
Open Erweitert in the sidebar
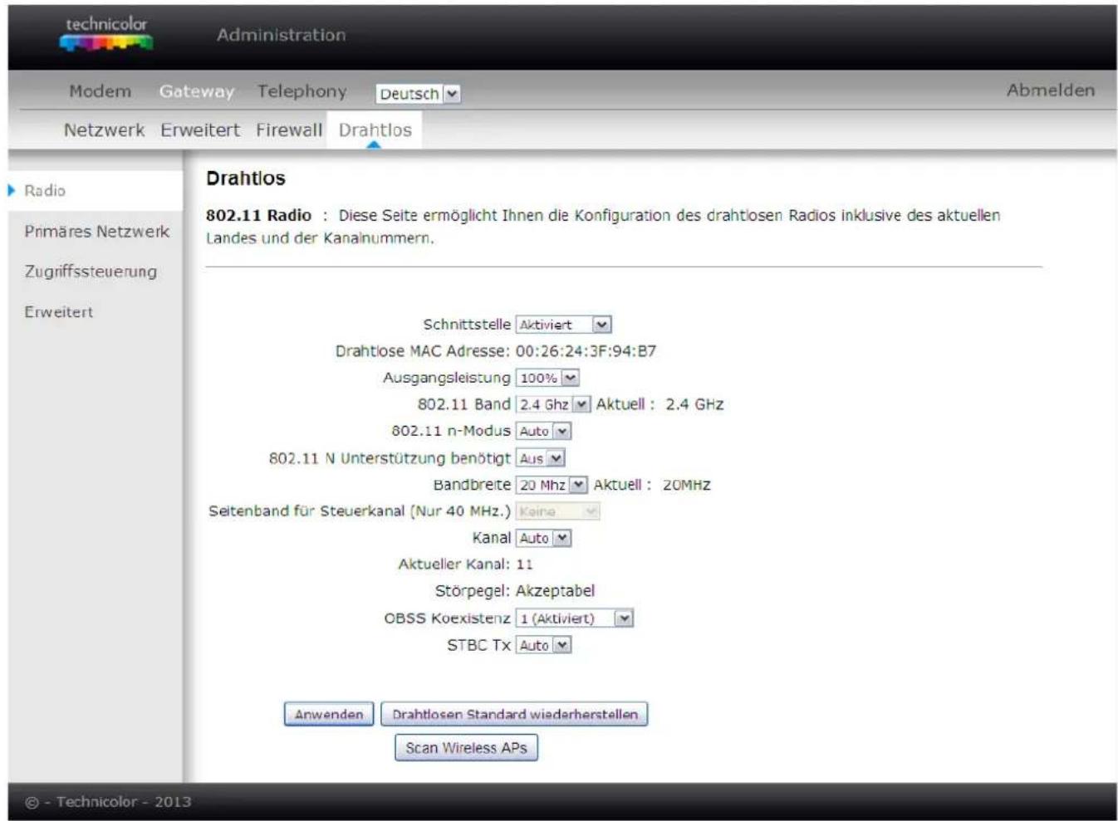[58, 312]
